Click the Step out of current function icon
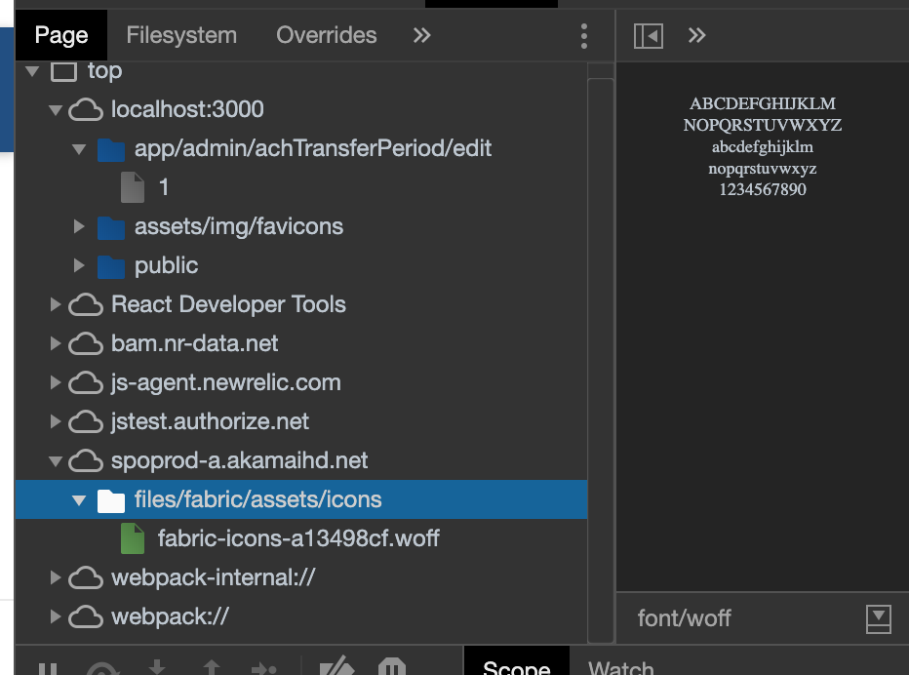The width and height of the screenshot is (909, 675). 213,669
